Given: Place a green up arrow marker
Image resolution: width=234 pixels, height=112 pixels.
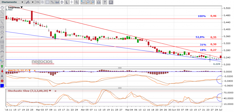Looking at the screenshot, I should point(2,66).
